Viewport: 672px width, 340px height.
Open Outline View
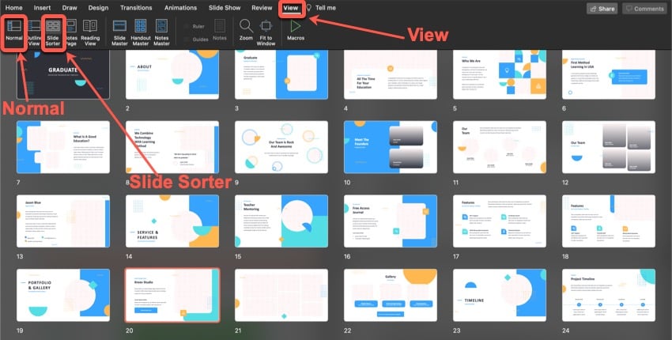(x=33, y=32)
